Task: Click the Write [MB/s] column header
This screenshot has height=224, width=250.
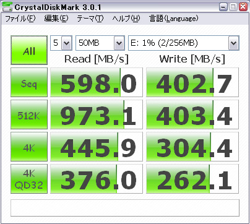Action: pyautogui.click(x=192, y=59)
